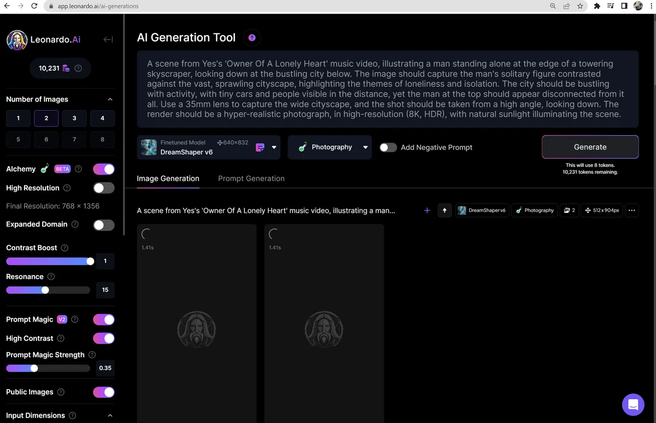Select 4 as number of images
This screenshot has height=423, width=656.
point(102,118)
